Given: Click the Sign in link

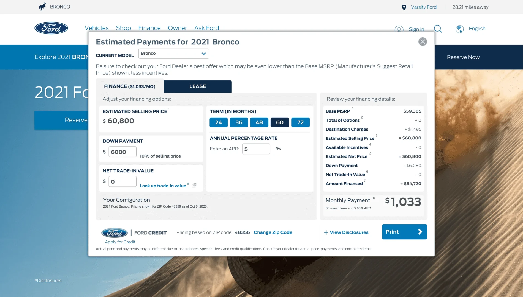Looking at the screenshot, I should tap(416, 29).
